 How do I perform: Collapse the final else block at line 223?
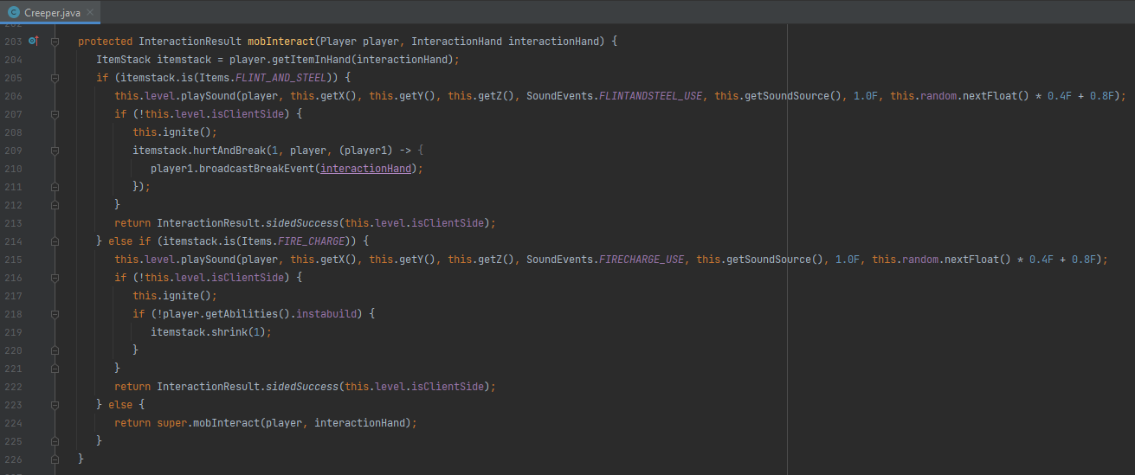tap(55, 404)
